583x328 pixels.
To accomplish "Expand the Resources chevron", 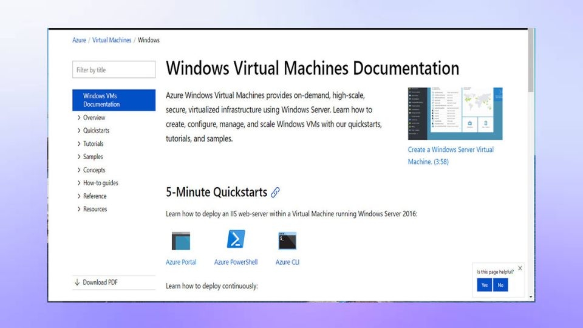I will pyautogui.click(x=79, y=209).
